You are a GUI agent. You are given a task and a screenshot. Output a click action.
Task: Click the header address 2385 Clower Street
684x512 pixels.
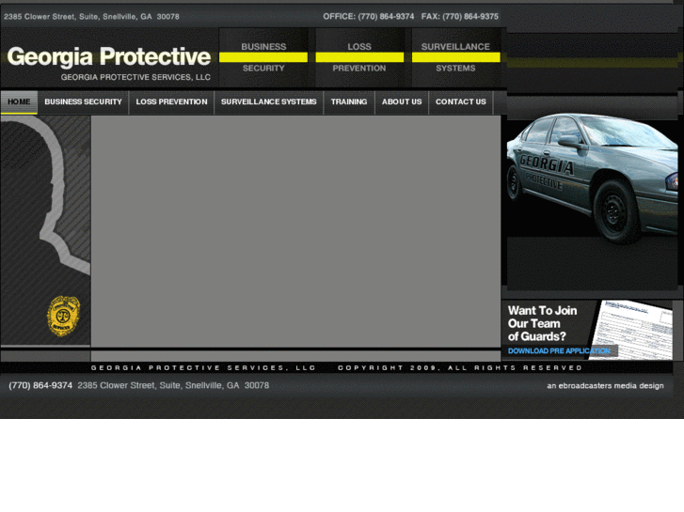click(91, 17)
